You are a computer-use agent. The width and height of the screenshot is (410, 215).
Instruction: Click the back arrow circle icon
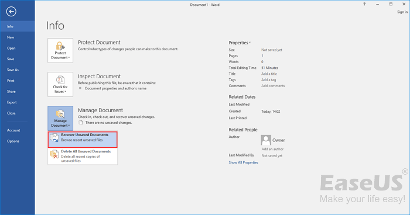point(11,12)
